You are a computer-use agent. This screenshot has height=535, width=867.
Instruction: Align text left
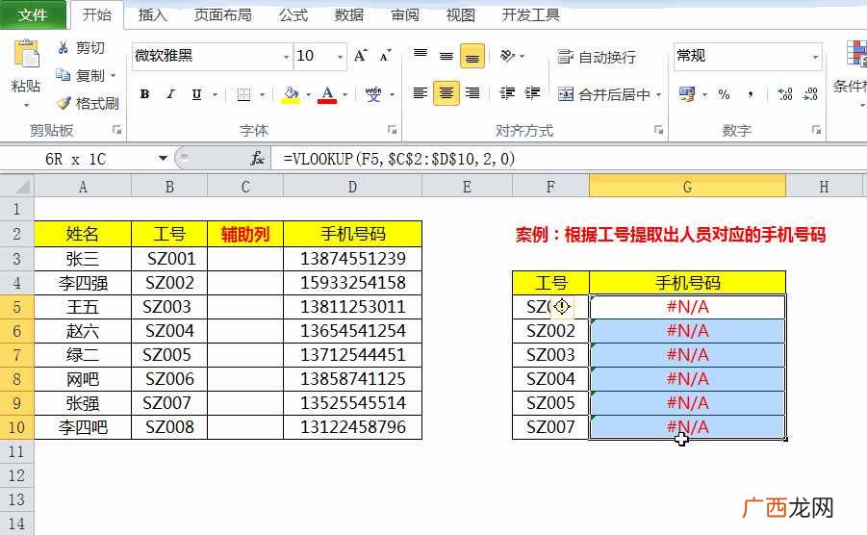click(421, 92)
